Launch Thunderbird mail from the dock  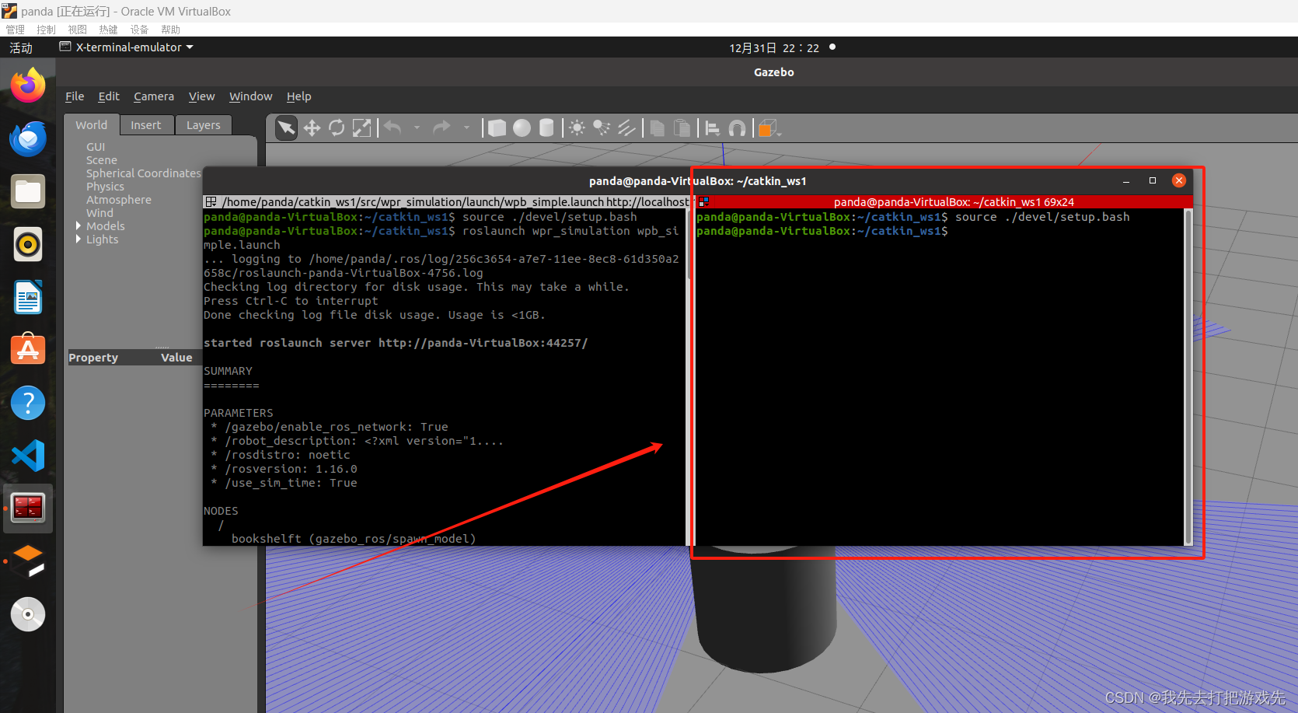pyautogui.click(x=28, y=138)
